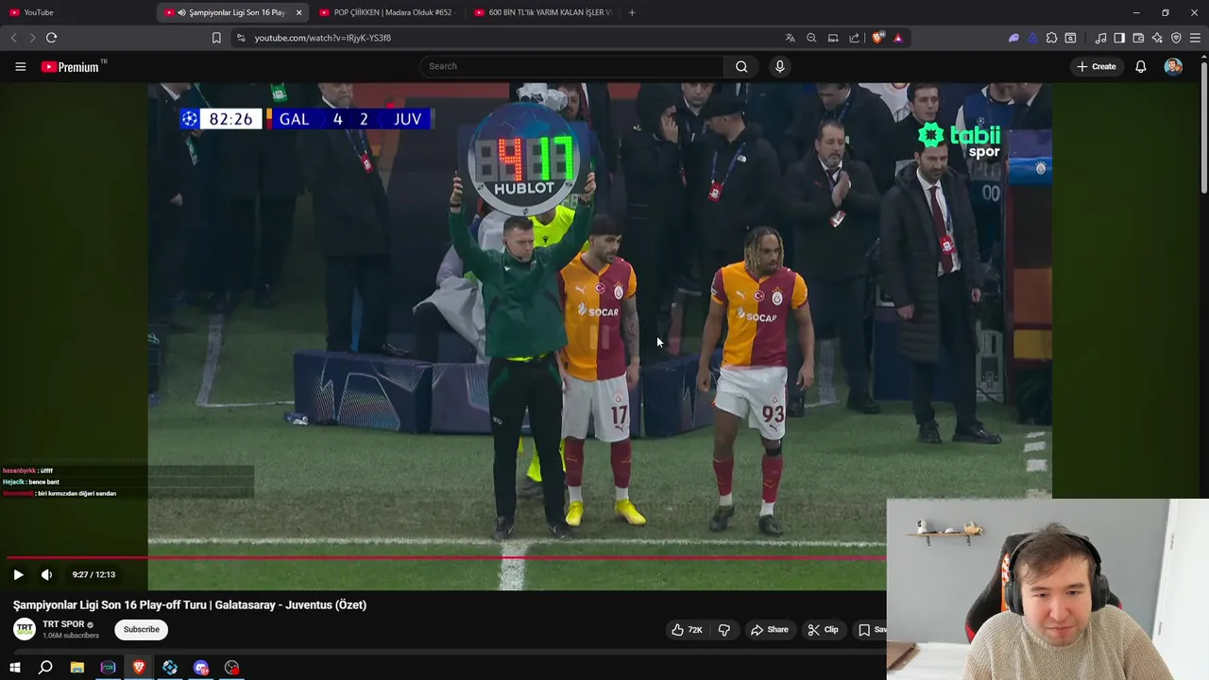The width and height of the screenshot is (1209, 680).
Task: Click the Create button
Action: click(x=1096, y=66)
